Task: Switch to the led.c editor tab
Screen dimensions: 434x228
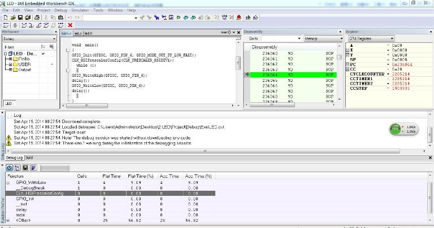Action: point(78,33)
